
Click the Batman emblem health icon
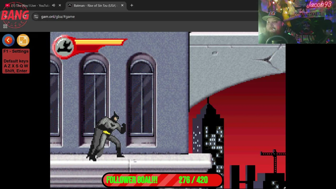[x=64, y=46]
